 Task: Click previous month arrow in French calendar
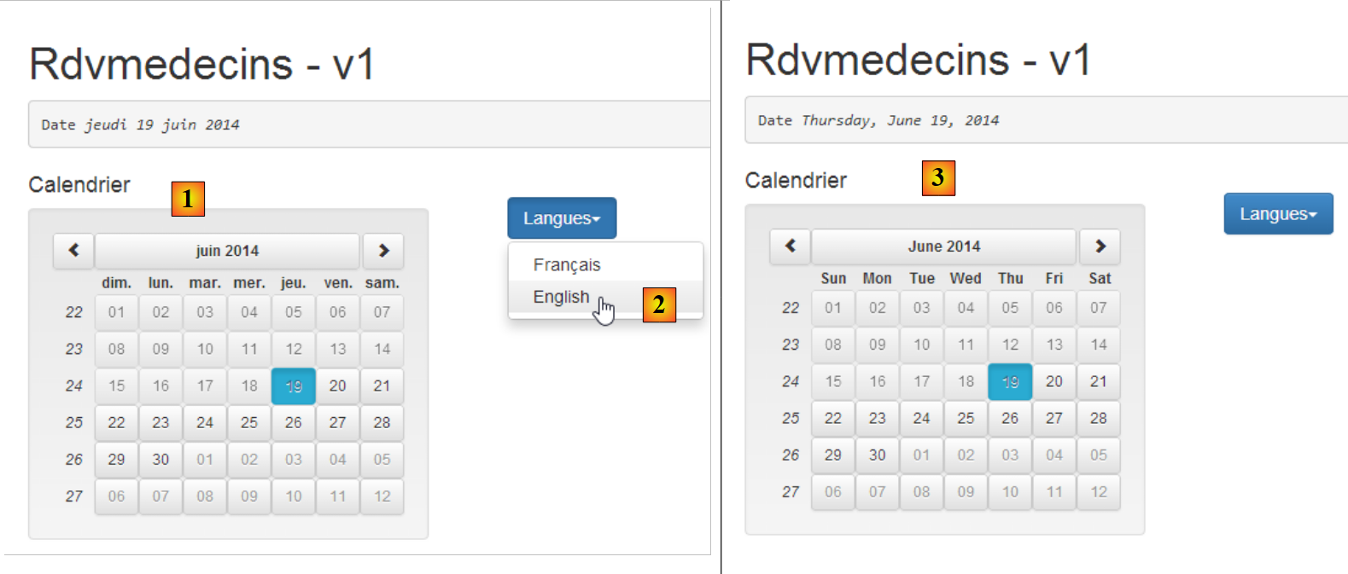[x=73, y=251]
